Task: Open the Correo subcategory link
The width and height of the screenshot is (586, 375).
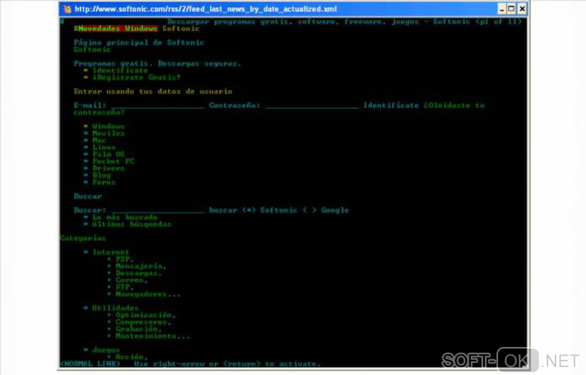Action: coord(129,280)
